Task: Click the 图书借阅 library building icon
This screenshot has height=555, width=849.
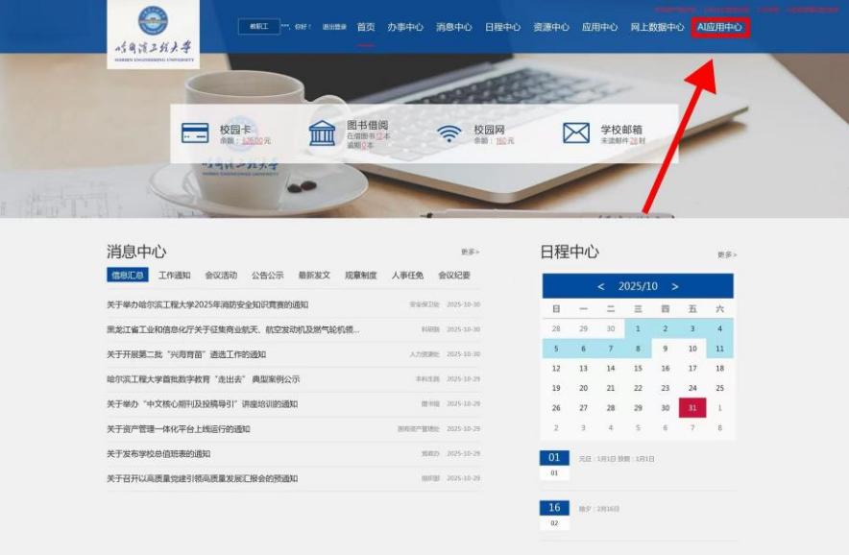Action: tap(323, 133)
